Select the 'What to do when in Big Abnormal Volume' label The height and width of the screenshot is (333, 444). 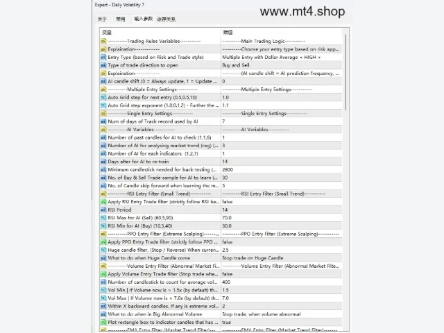[155, 314]
